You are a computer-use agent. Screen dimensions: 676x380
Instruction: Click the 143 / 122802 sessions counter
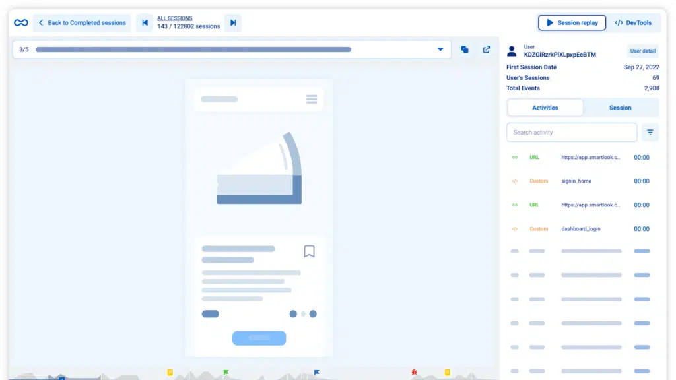(x=188, y=26)
